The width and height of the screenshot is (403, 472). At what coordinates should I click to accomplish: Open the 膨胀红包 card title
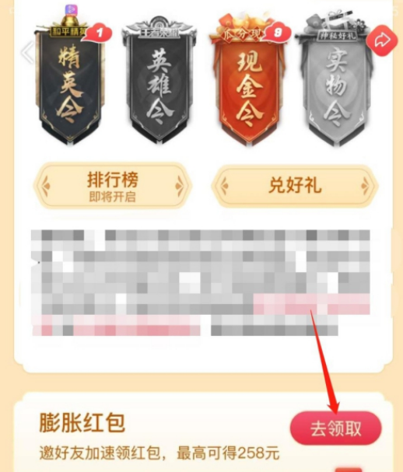pos(82,423)
